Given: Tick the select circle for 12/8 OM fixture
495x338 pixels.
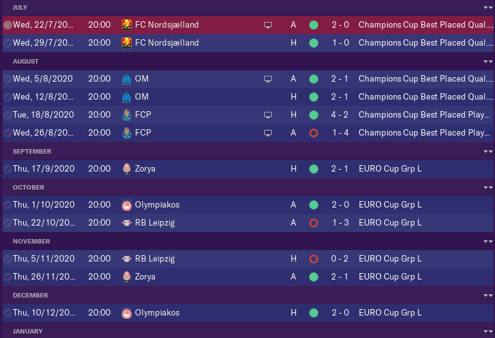Looking at the screenshot, I should pyautogui.click(x=7, y=97).
